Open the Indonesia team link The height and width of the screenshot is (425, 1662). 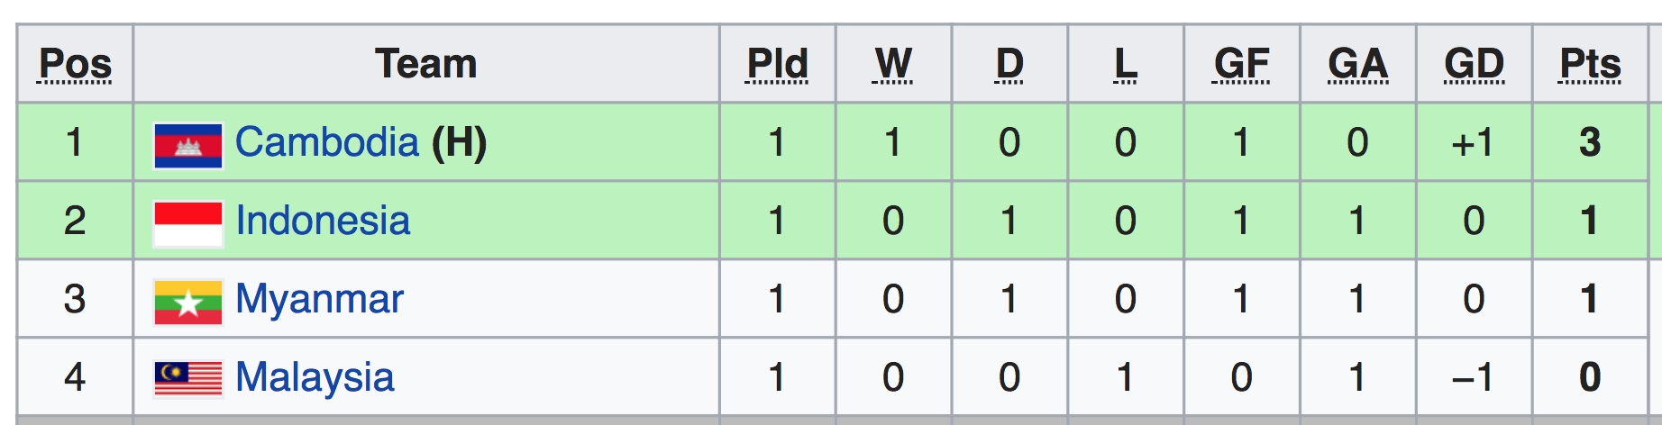point(323,221)
